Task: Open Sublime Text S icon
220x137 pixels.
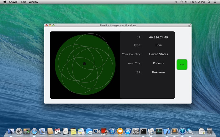Action: pos(174,132)
